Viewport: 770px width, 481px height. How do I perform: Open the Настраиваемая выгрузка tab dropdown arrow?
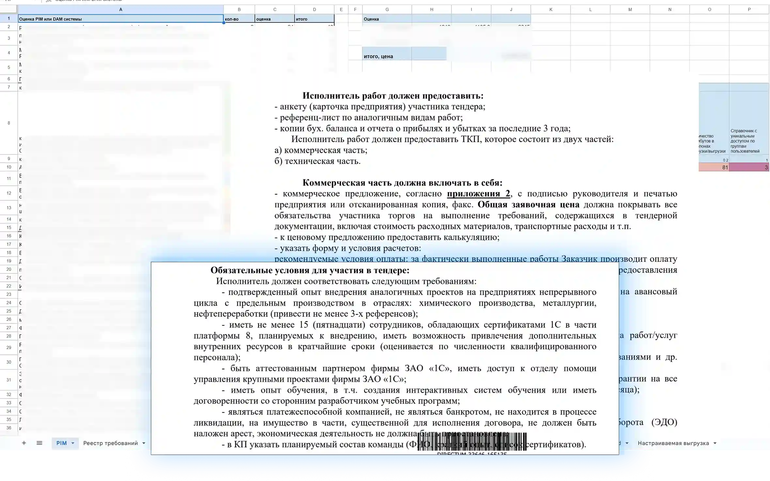pos(715,443)
